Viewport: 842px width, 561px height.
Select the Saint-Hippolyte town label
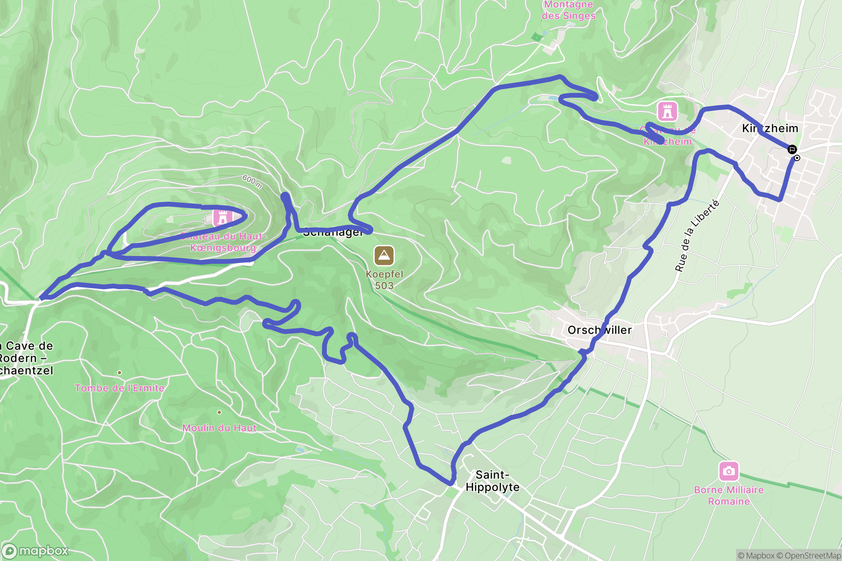pos(492,481)
